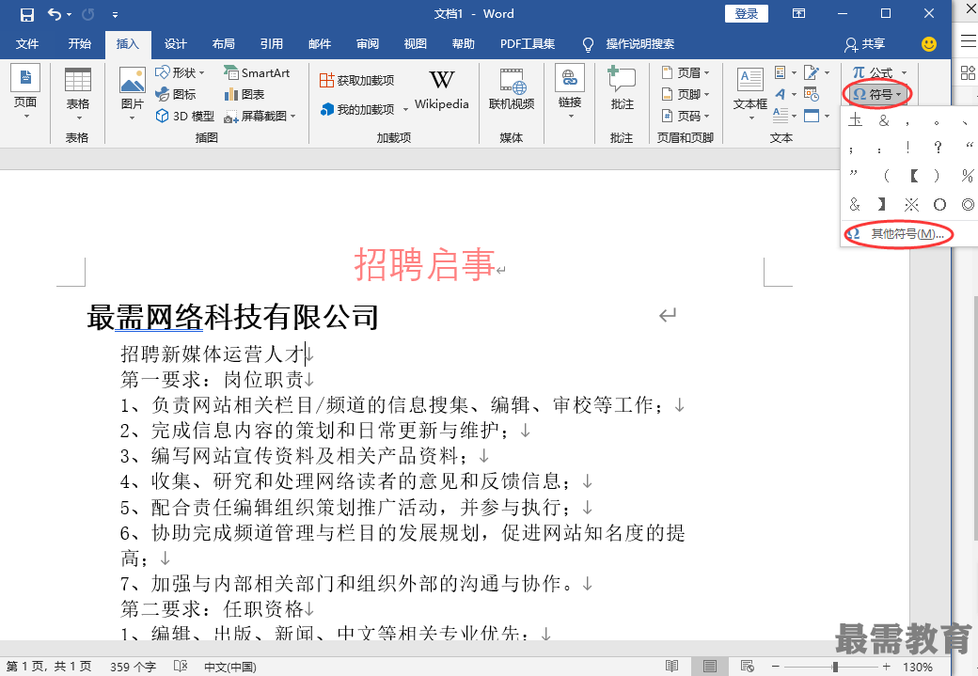
Task: Switch to the 引用 tab
Action: 272,43
